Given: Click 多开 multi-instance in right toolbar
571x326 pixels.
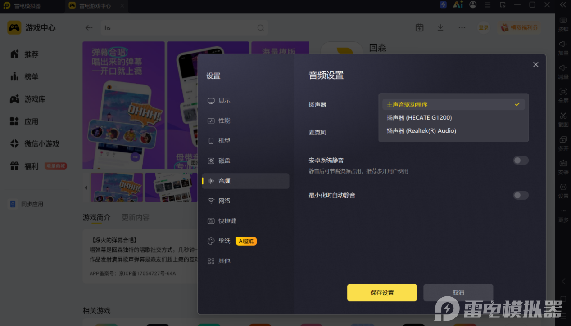Looking at the screenshot, I should coord(563,143).
